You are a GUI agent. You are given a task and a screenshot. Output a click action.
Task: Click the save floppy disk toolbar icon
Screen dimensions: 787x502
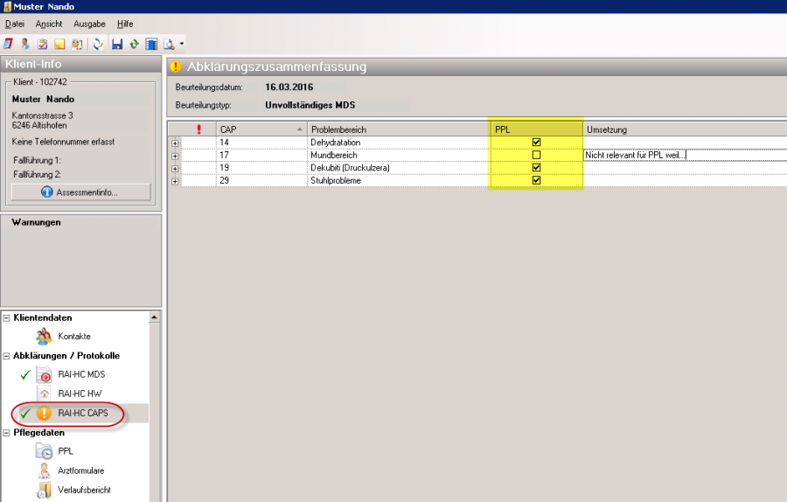[116, 43]
